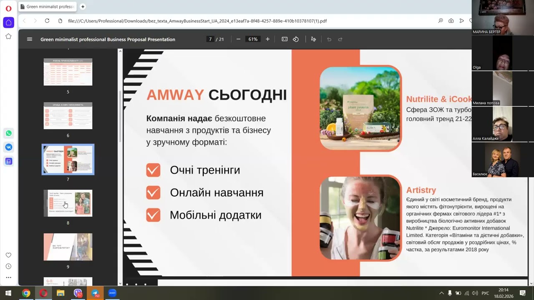Open the zoom magnifier in address bar
534x300 pixels.
441,21
